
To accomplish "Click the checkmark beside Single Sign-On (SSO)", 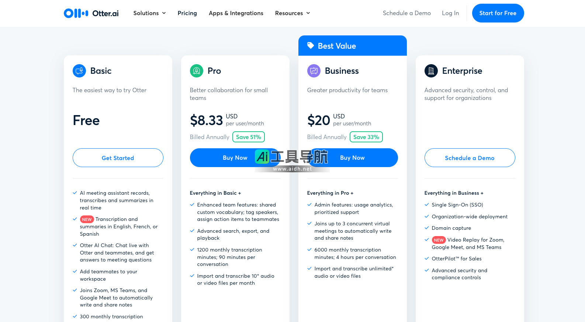I will point(427,205).
